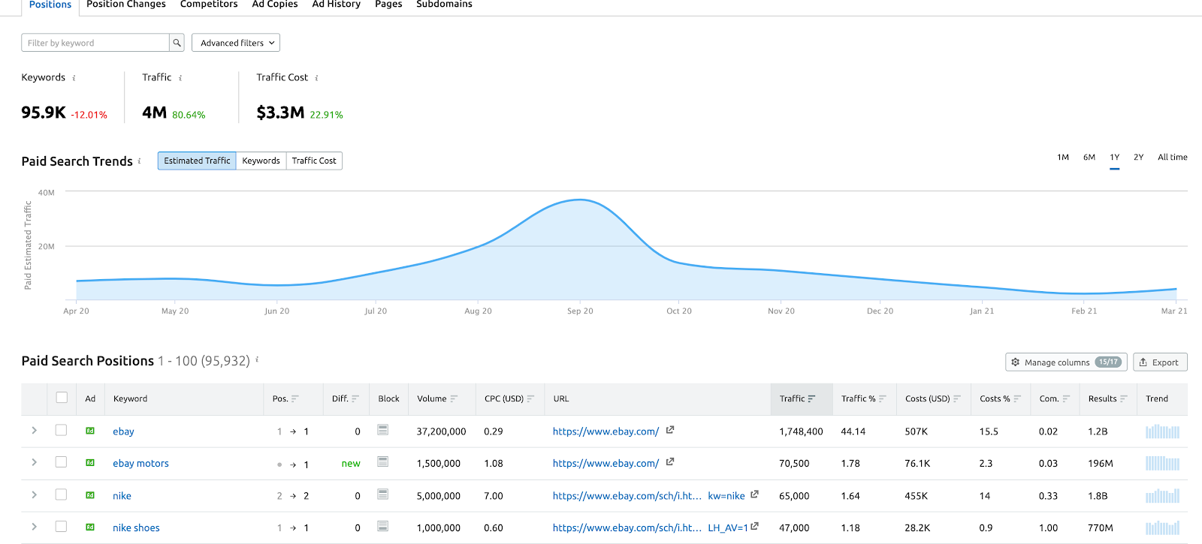Export the paid search positions
Screen dimensions: 1202x544
tap(1160, 362)
